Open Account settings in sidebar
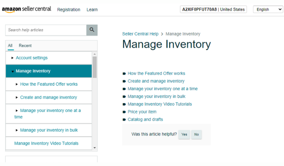Image resolution: width=284 pixels, height=166 pixels. [32, 58]
